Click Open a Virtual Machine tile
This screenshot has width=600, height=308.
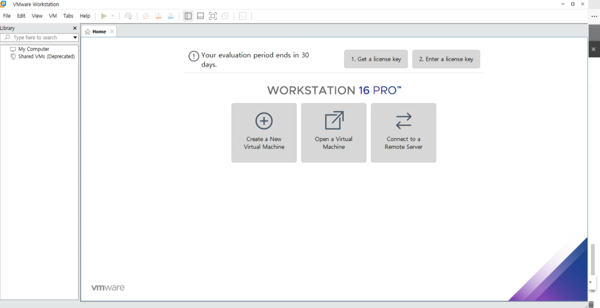pyautogui.click(x=334, y=133)
